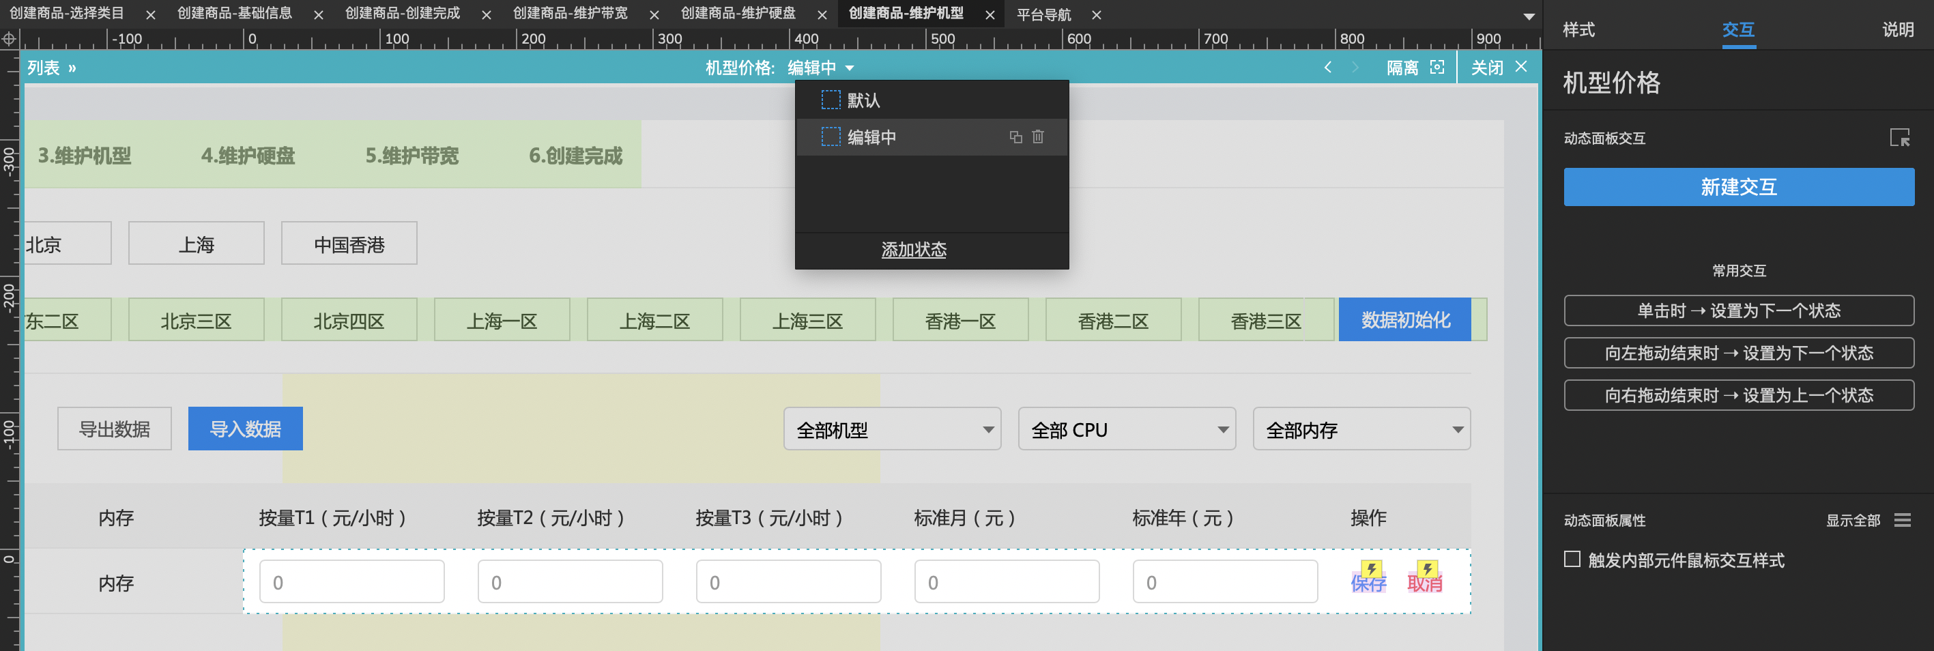Switch to 创建商品-维护硬盘 tab
The width and height of the screenshot is (1934, 651).
[x=738, y=14]
